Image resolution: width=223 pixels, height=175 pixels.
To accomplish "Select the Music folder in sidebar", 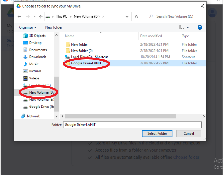I will pyautogui.click(x=34, y=64).
